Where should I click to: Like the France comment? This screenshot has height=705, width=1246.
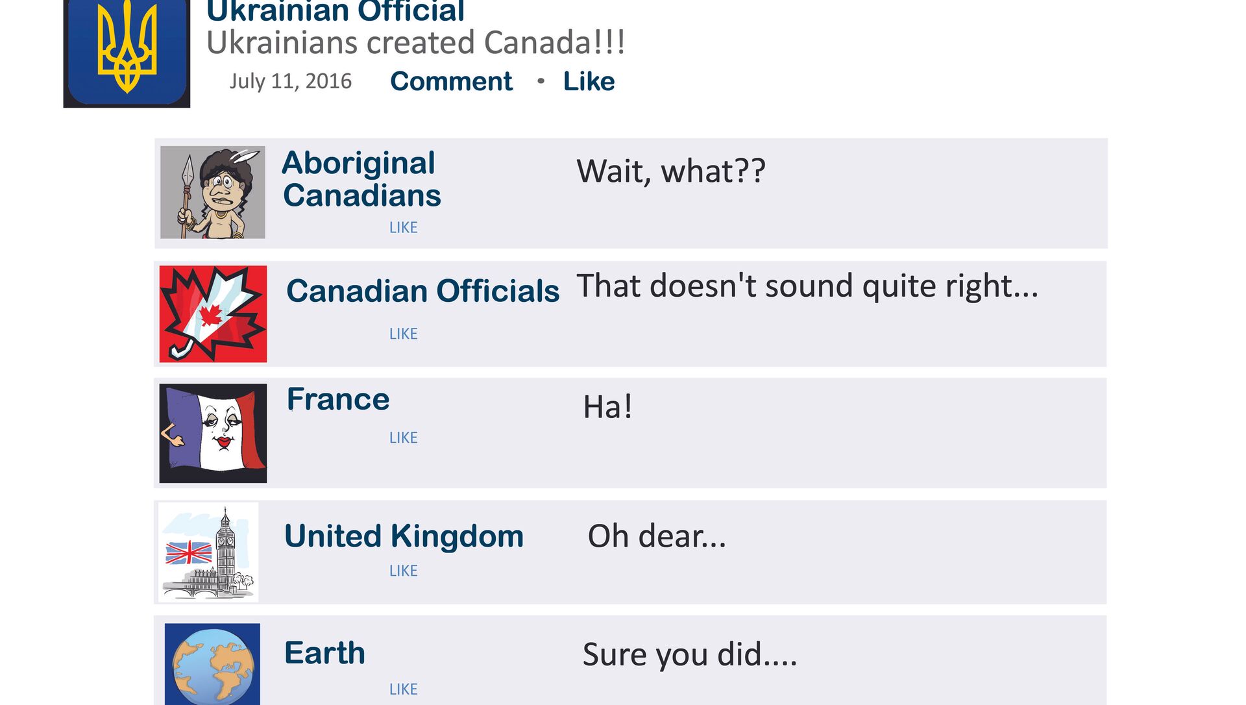coord(403,438)
